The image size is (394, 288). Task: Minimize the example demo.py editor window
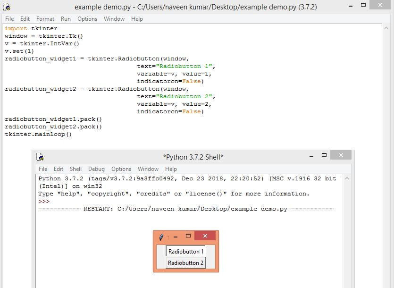tap(351, 6)
